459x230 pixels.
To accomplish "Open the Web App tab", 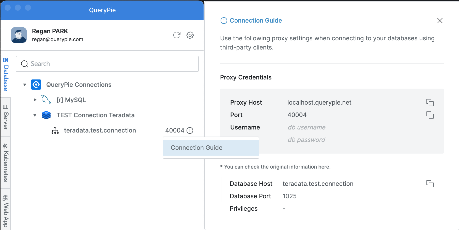I will [x=6, y=211].
